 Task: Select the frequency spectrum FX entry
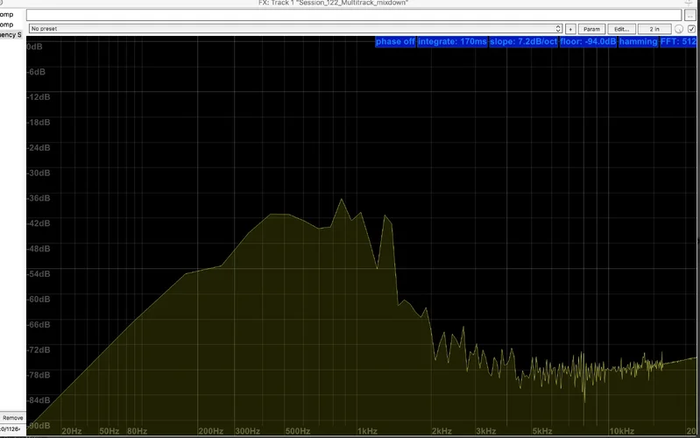point(11,35)
